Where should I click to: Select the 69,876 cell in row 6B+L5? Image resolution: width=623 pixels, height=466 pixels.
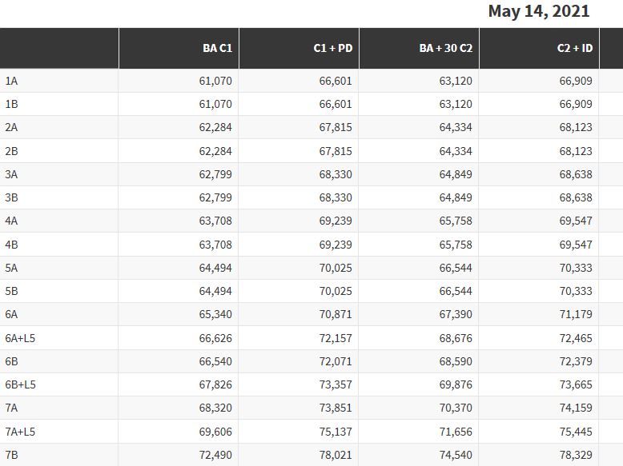tap(456, 384)
